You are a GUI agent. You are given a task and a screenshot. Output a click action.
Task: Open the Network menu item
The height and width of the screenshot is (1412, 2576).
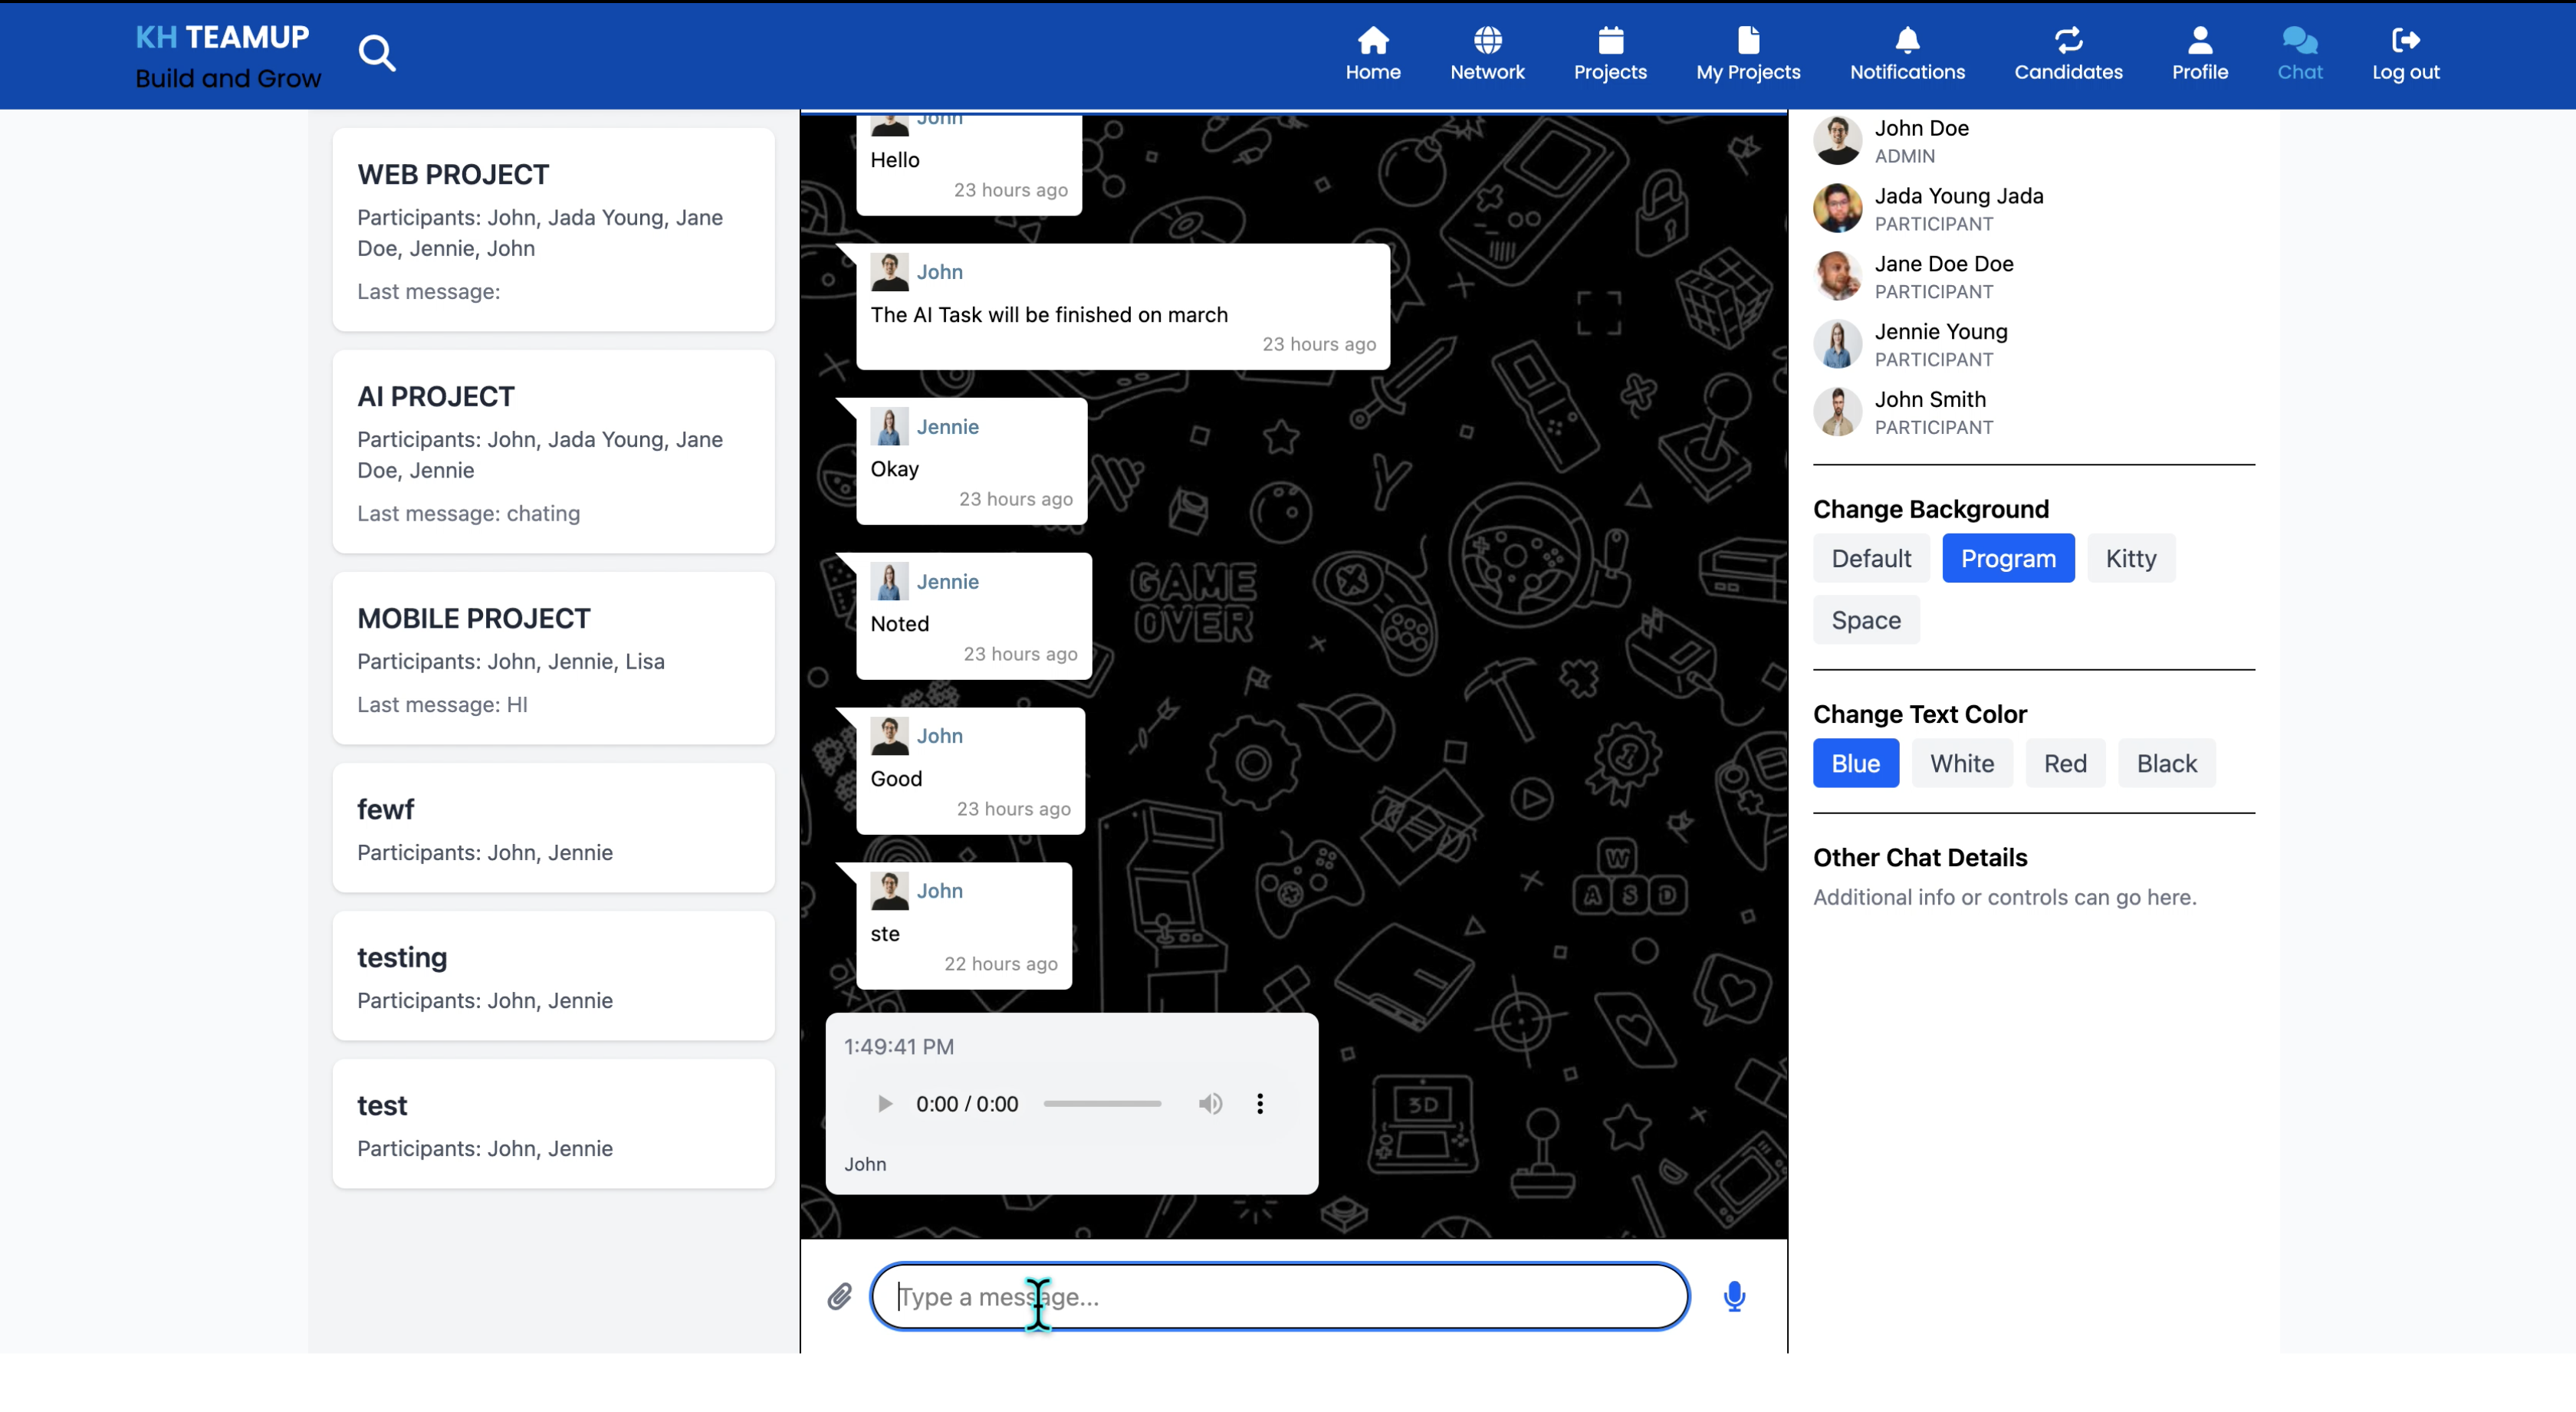point(1487,54)
